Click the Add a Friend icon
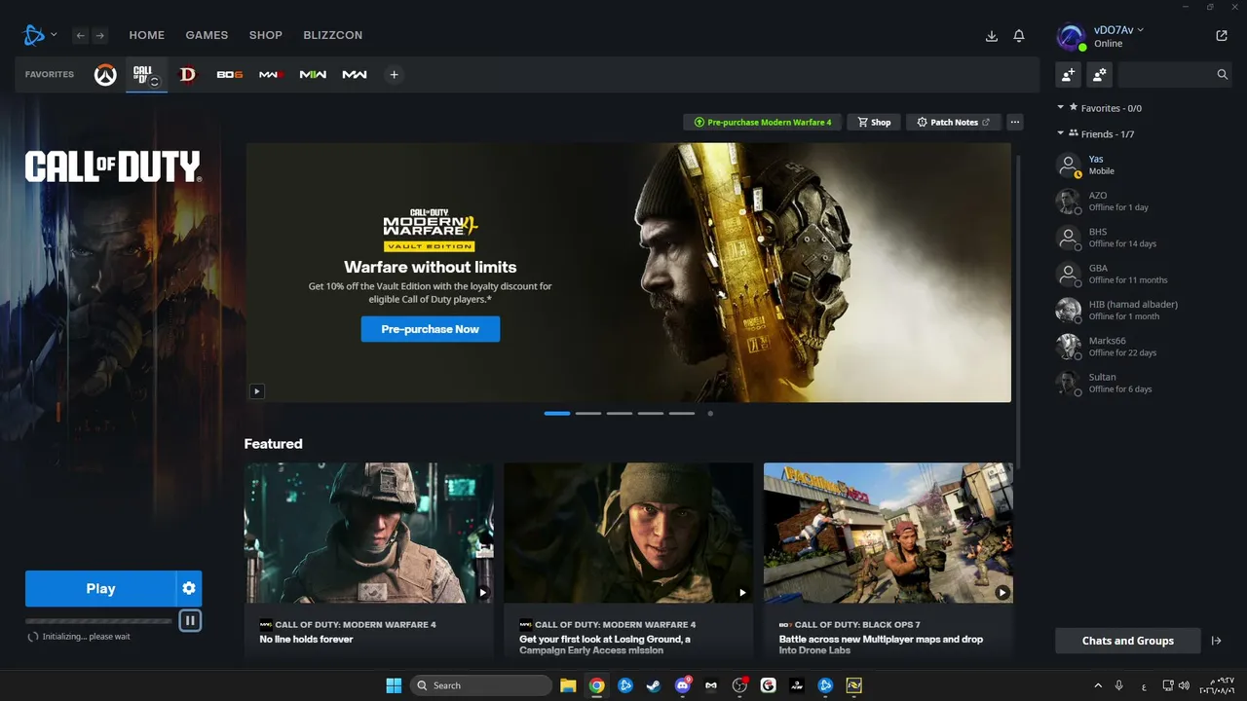Viewport: 1247px width, 701px height. click(1069, 74)
